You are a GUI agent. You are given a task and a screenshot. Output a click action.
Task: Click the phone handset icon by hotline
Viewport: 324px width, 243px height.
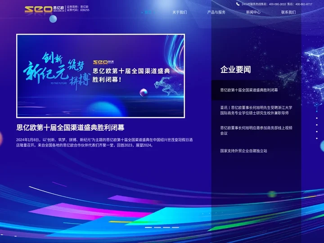(x=238, y=4)
